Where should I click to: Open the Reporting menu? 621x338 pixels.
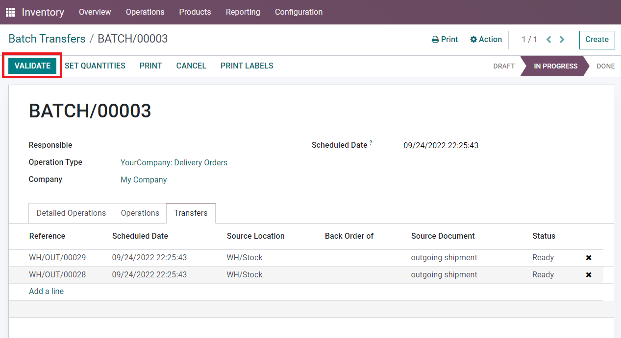pos(243,12)
